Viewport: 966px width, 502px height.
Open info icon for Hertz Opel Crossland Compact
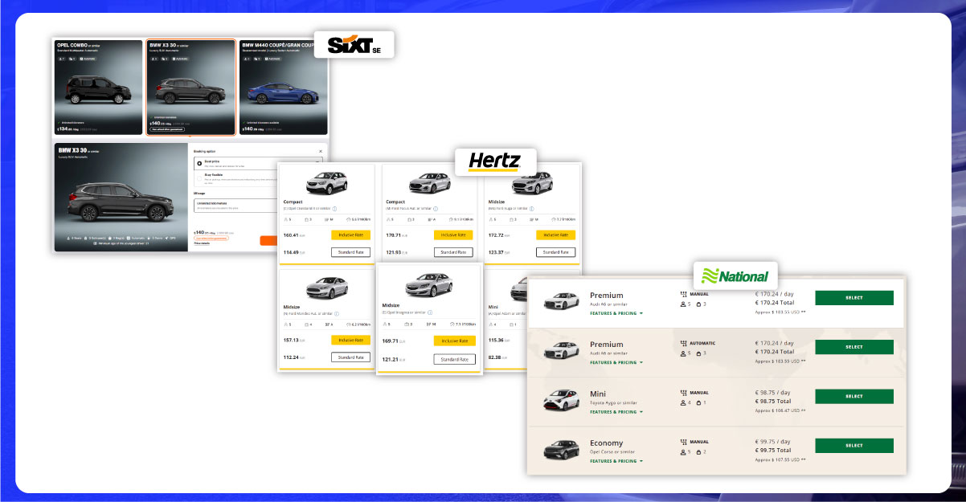334,207
